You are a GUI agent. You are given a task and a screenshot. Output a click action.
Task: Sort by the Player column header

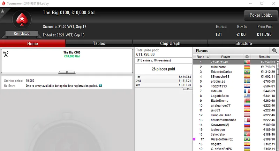click(226, 57)
